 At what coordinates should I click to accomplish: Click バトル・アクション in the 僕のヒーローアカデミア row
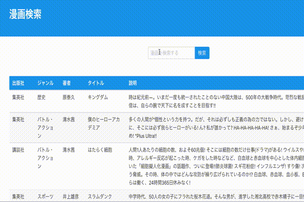point(46,128)
